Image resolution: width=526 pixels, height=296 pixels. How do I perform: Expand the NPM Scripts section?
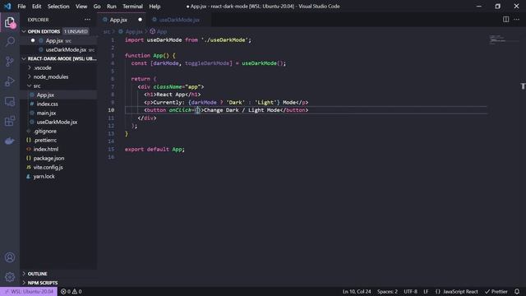(x=42, y=283)
